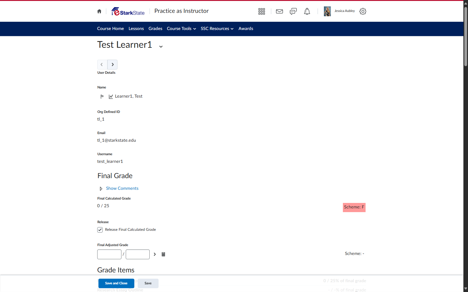Expand the Test Learner1 title dropdown
This screenshot has height=292, width=468.
(161, 47)
